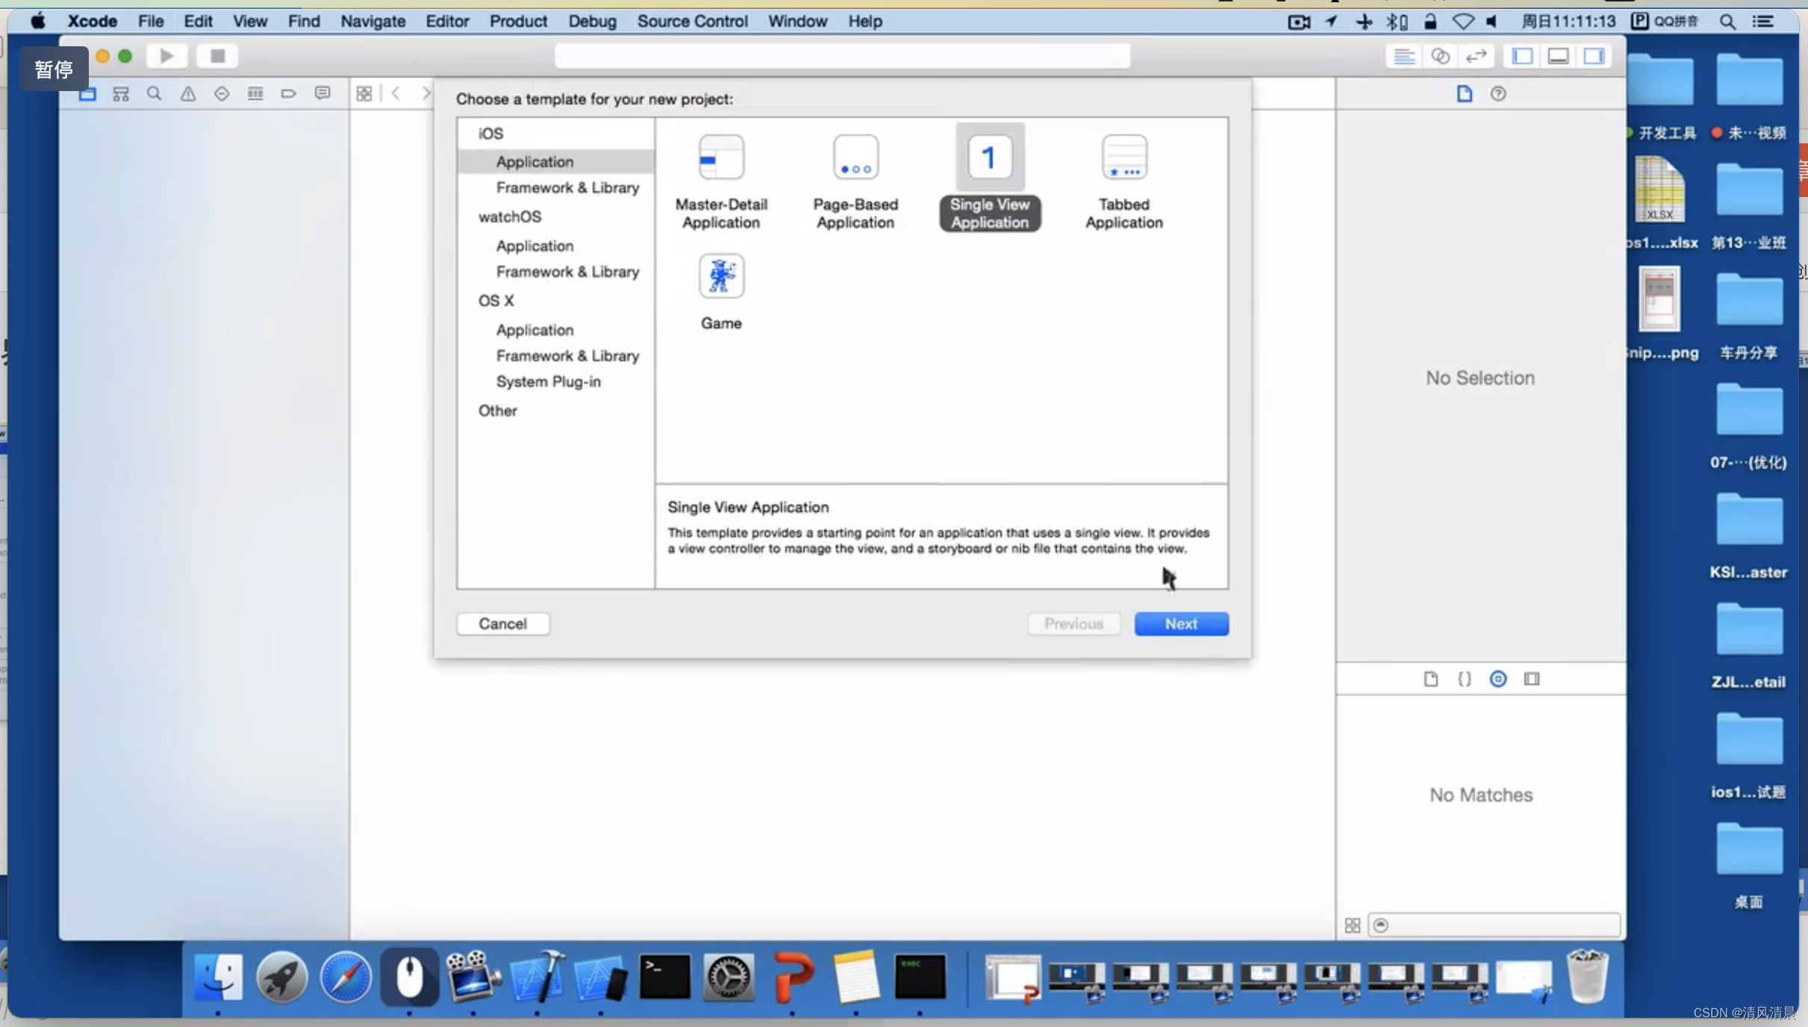This screenshot has width=1808, height=1027.
Task: Toggle the Utilities panel visibility
Action: click(1594, 56)
